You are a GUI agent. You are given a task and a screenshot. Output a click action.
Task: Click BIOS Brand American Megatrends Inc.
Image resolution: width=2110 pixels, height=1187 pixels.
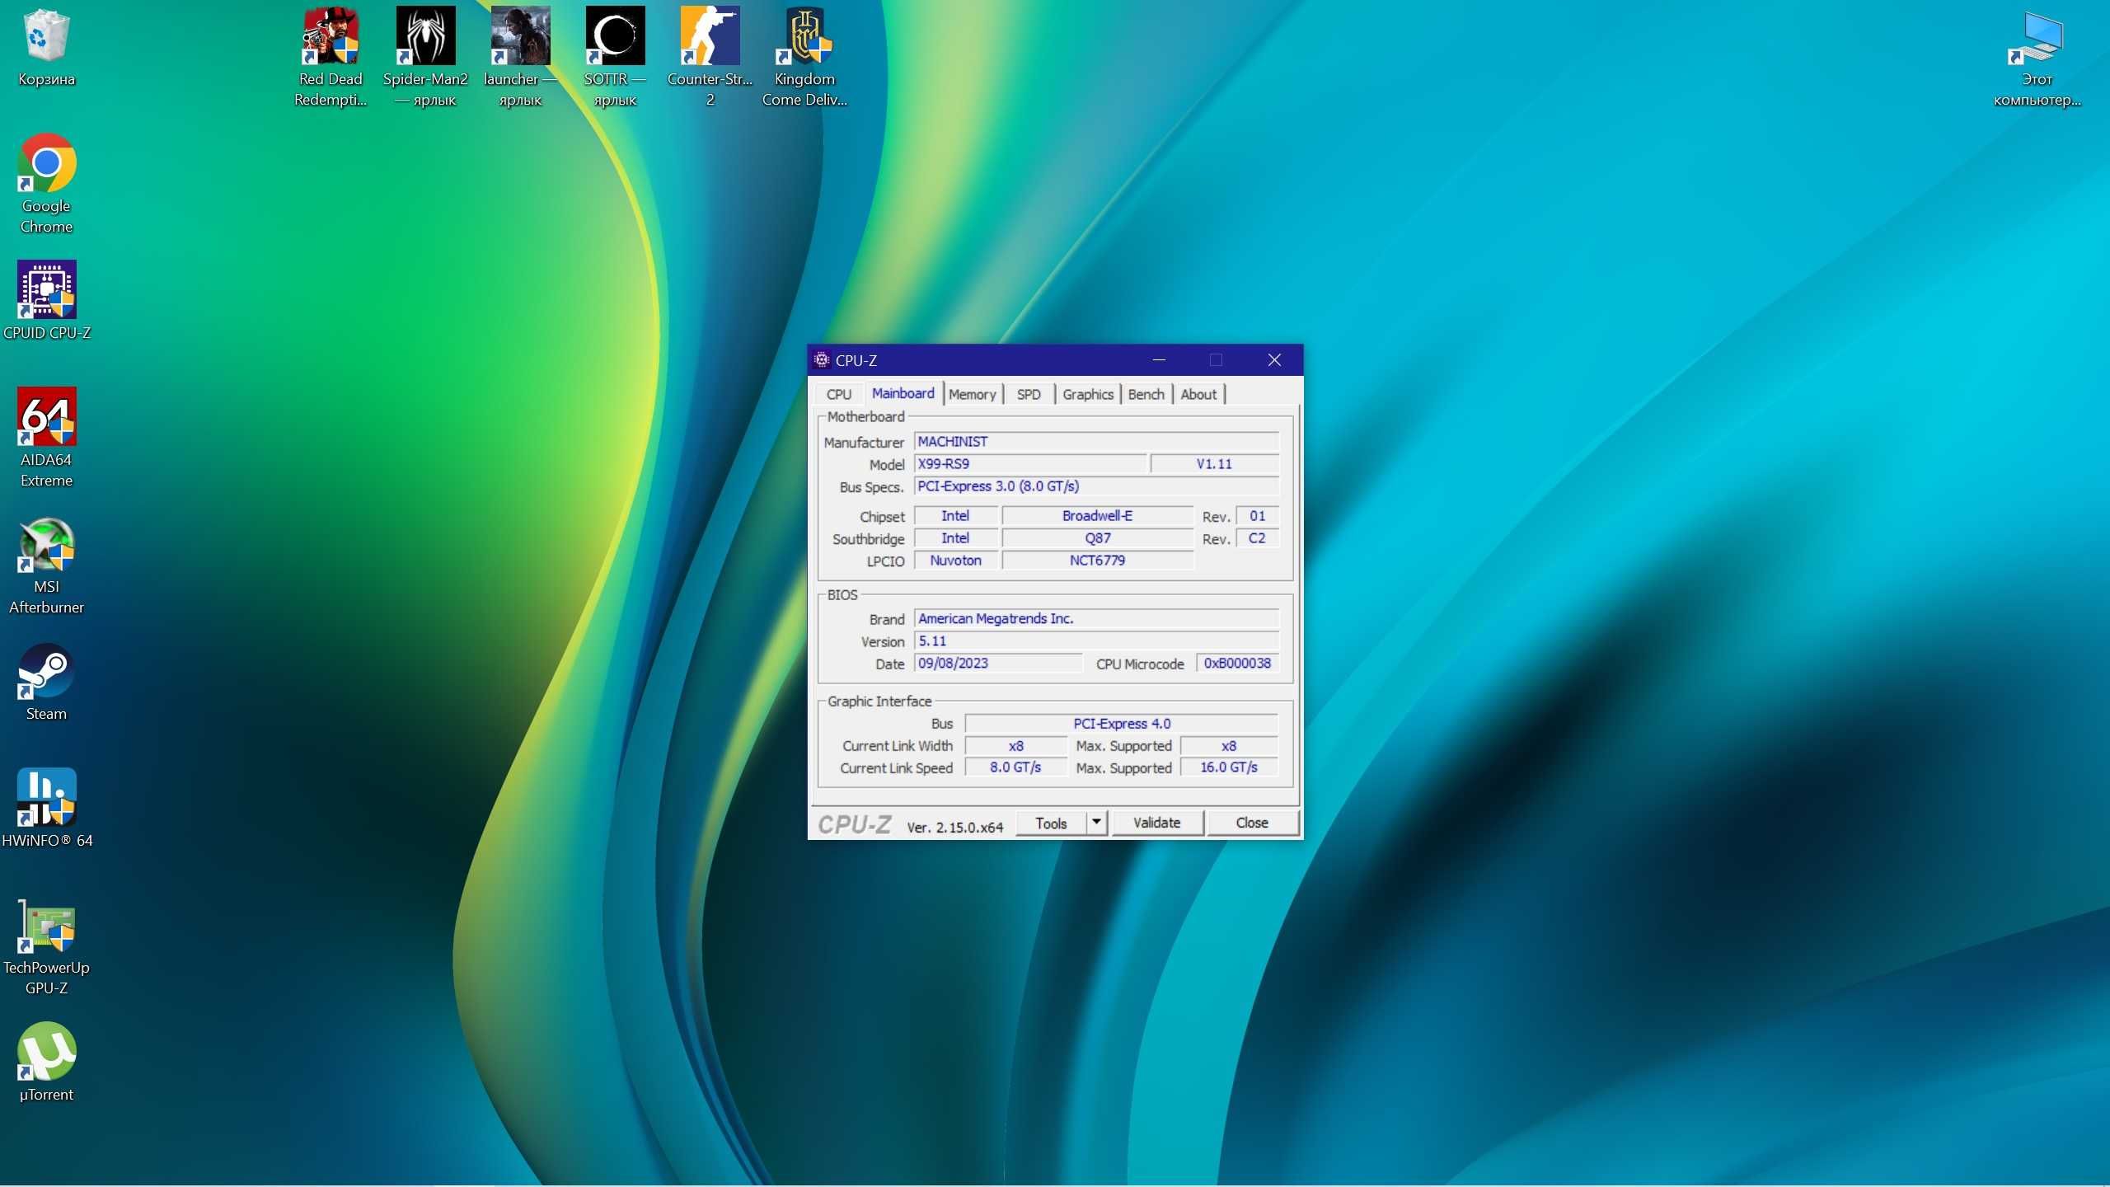click(1096, 619)
